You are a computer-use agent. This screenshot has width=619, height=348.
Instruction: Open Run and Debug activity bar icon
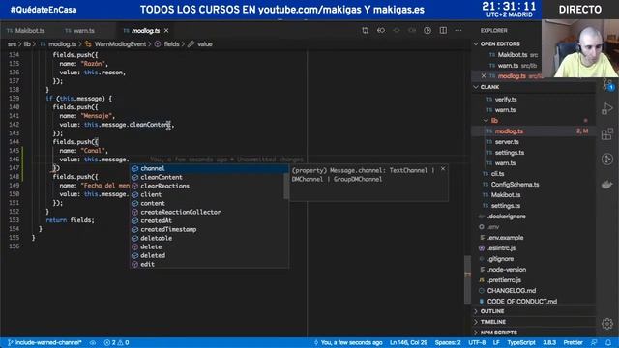[607, 109]
